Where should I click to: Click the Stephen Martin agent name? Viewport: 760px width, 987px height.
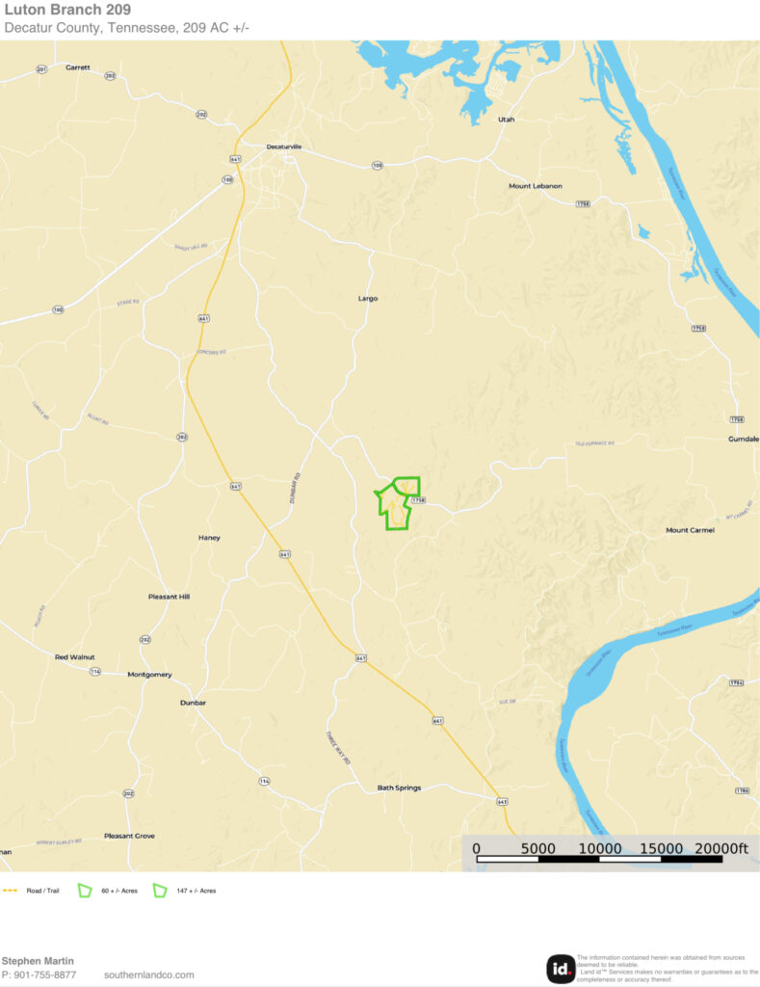pos(38,961)
